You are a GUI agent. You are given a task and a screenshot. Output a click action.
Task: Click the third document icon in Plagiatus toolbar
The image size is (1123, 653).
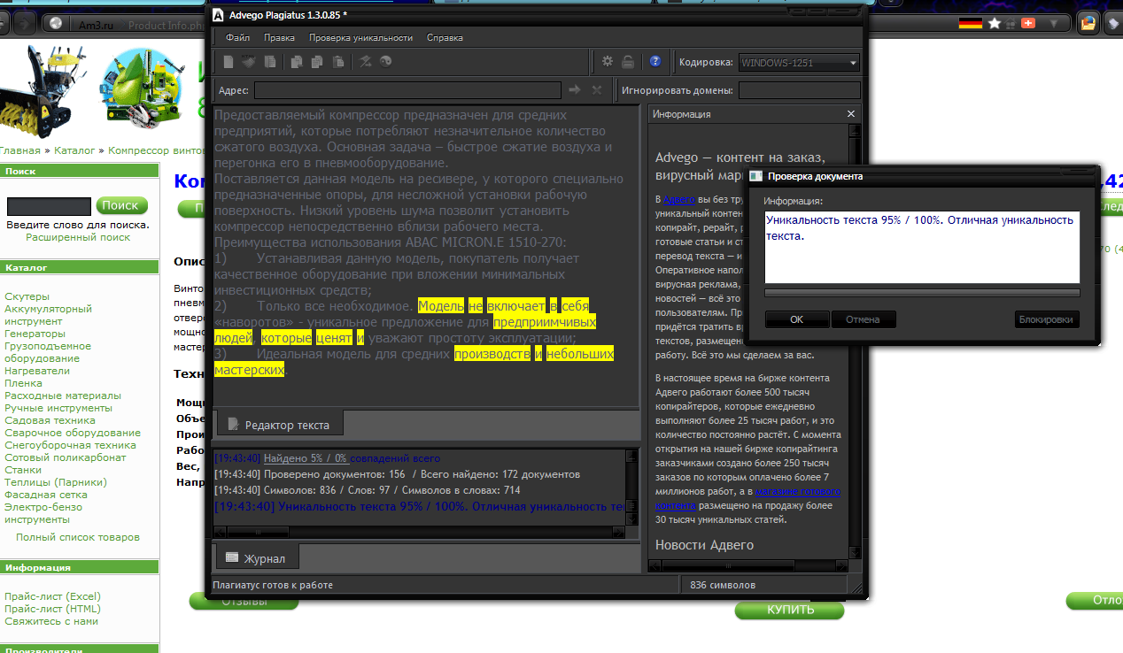270,62
